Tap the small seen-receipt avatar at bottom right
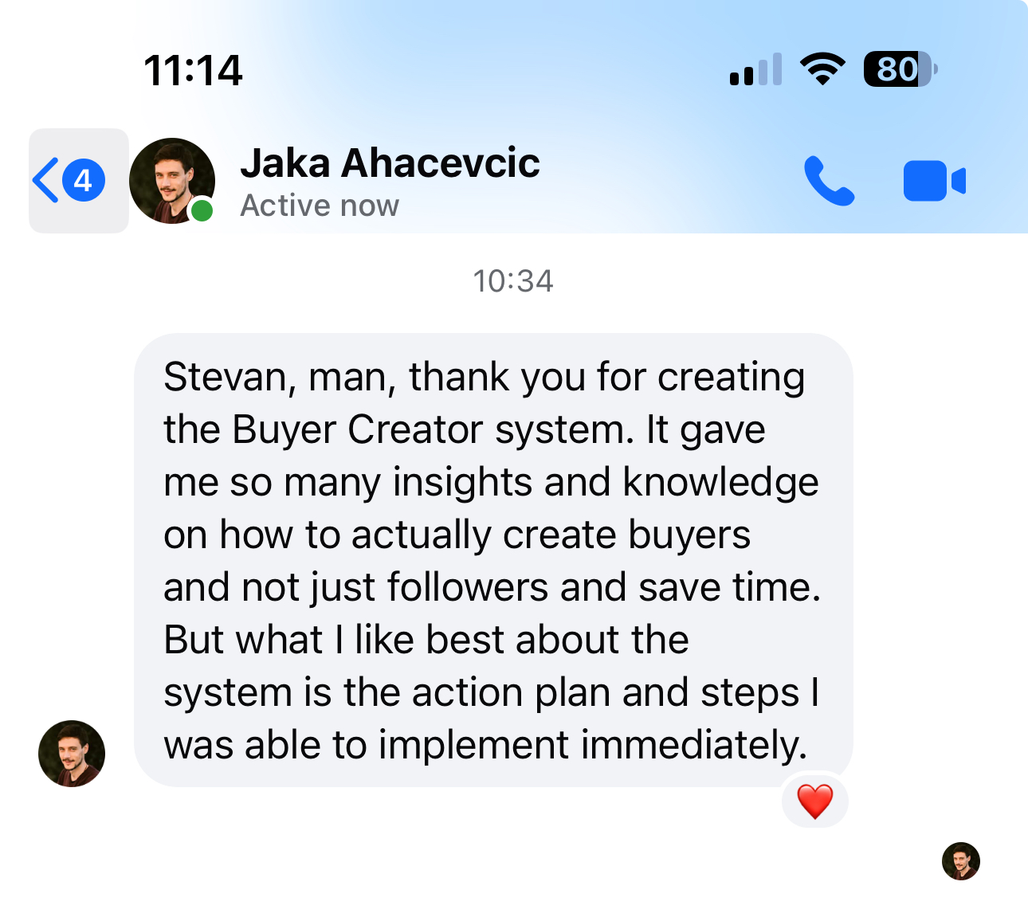 click(x=961, y=861)
